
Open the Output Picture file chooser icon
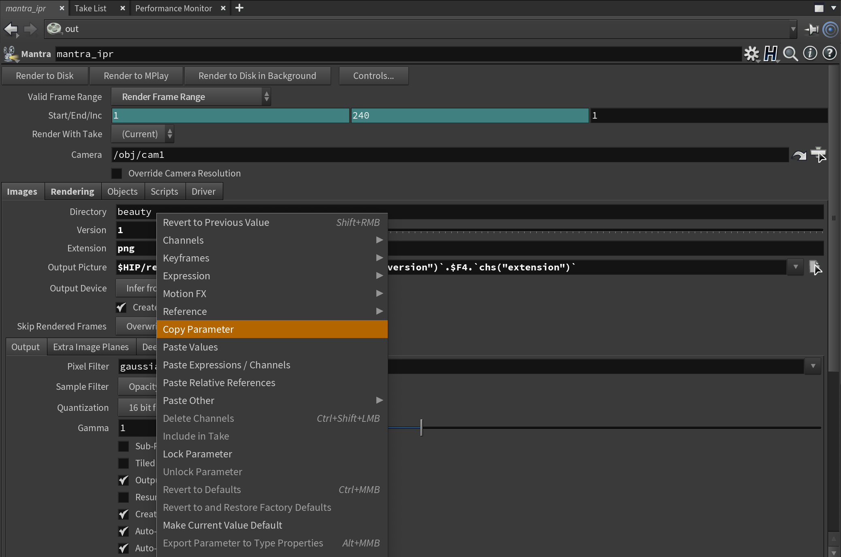815,267
